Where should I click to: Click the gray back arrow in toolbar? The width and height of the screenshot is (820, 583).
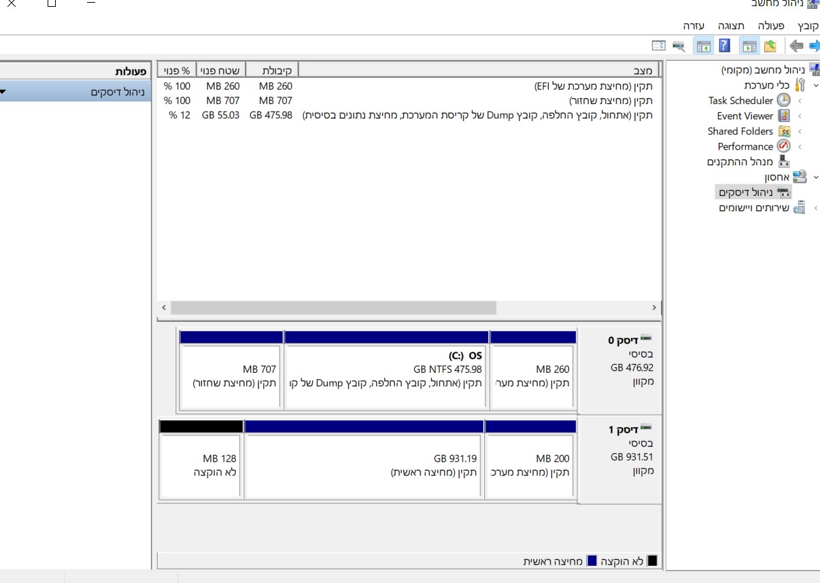795,46
